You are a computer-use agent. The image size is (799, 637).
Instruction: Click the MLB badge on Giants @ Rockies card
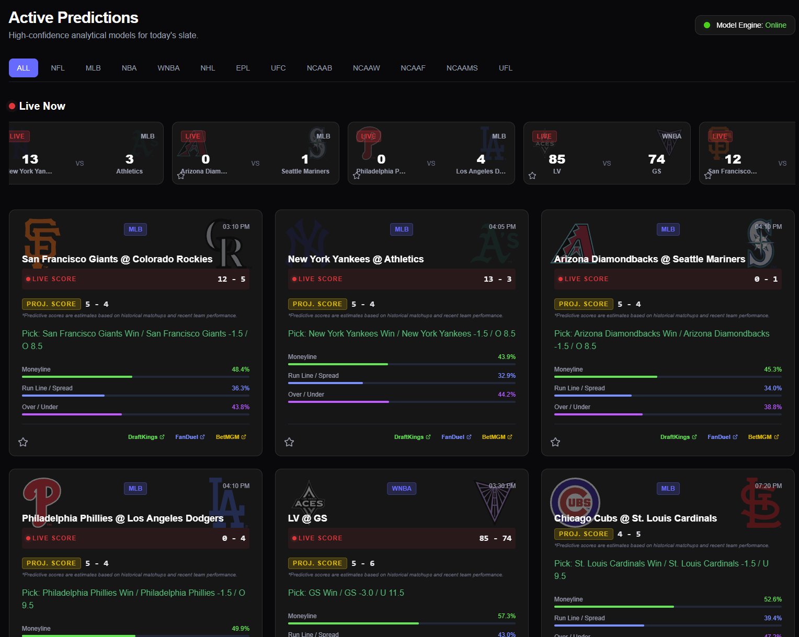pyautogui.click(x=135, y=229)
